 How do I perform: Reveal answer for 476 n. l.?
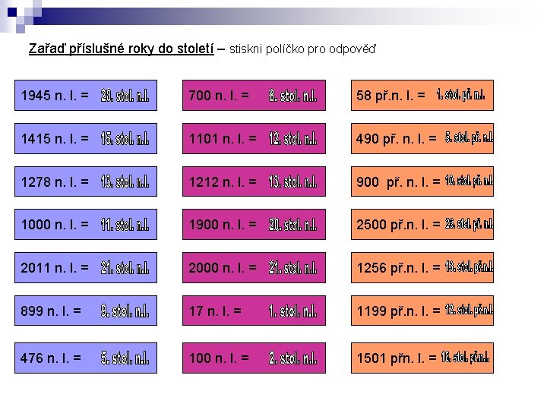(x=86, y=358)
